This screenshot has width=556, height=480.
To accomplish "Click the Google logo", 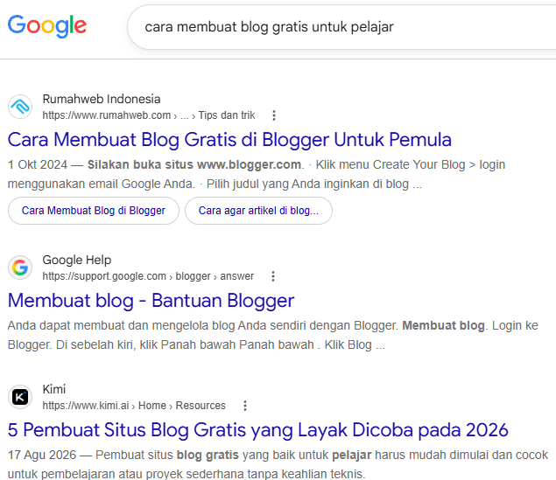I will click(x=47, y=26).
